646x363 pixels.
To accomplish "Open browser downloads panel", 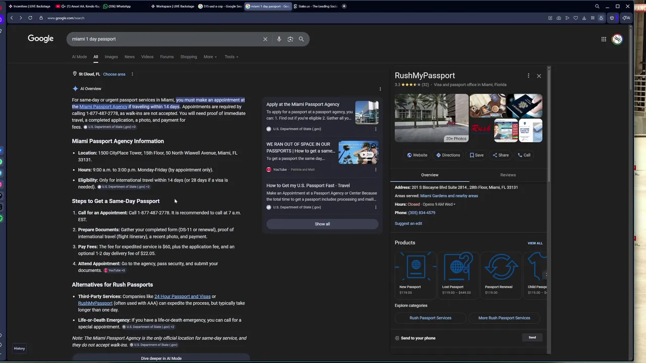I will pyautogui.click(x=584, y=18).
